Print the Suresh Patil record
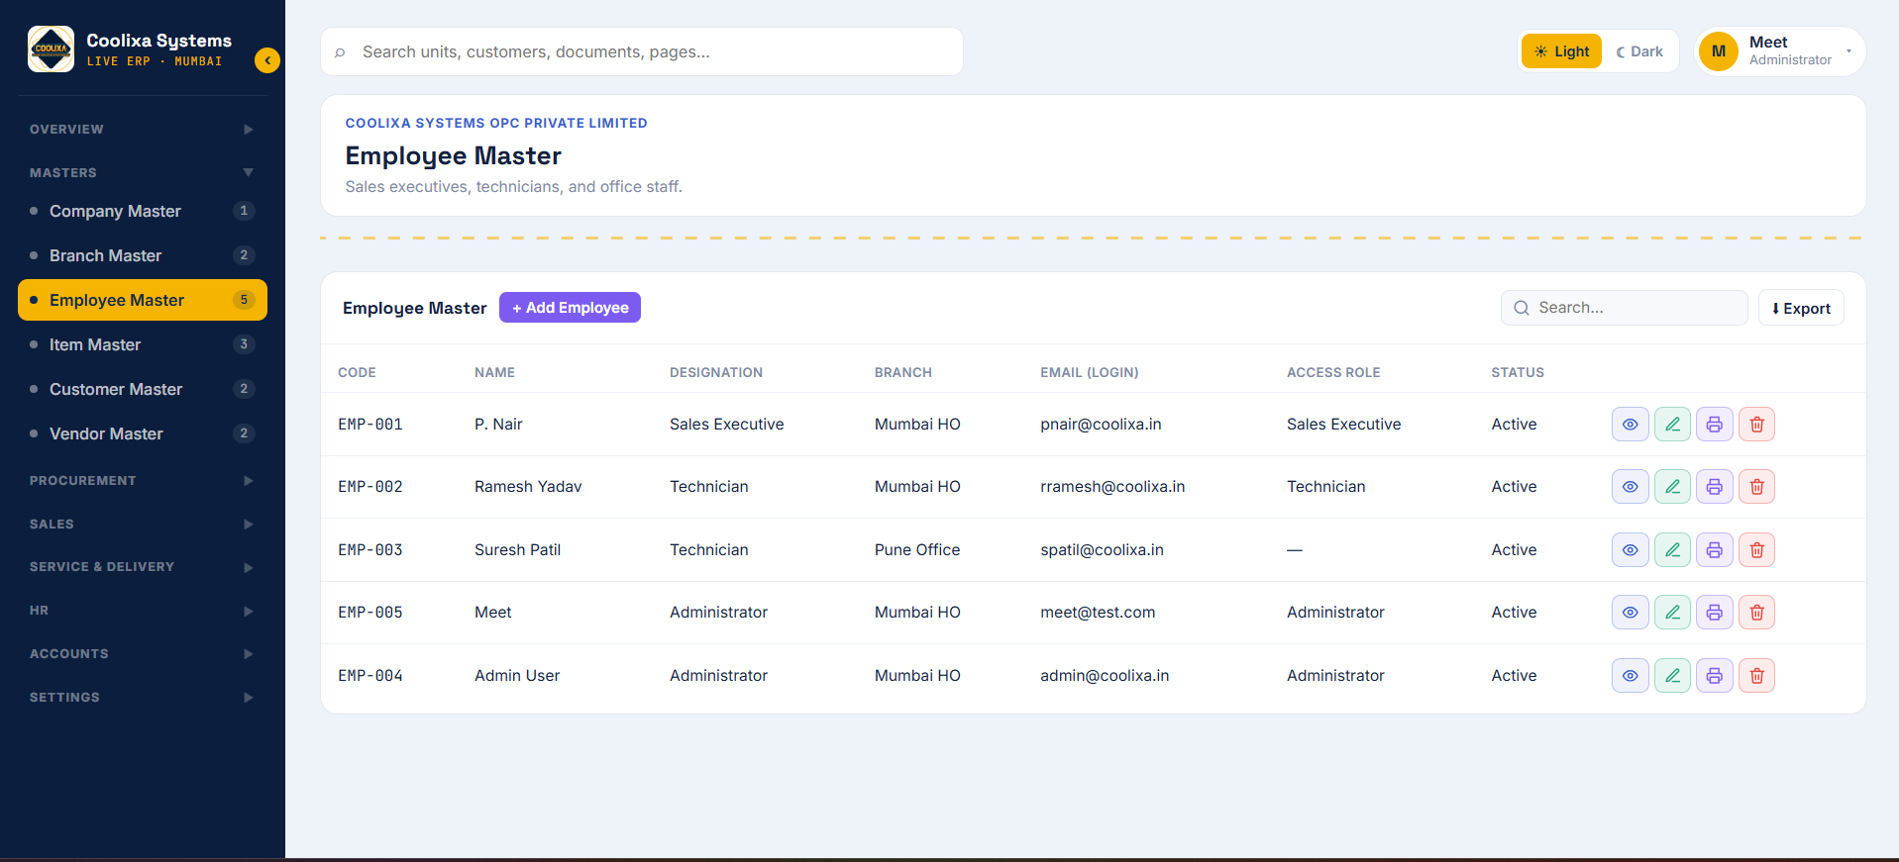The image size is (1899, 862). (1714, 550)
